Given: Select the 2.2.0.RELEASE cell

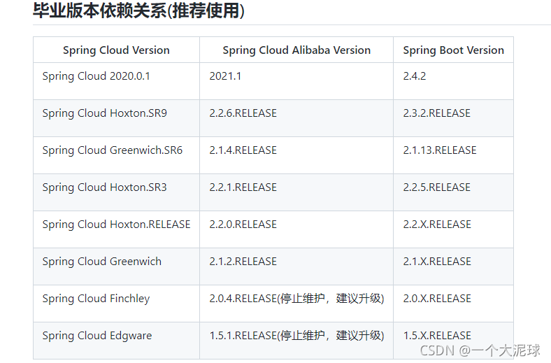Looking at the screenshot, I should (296, 229).
